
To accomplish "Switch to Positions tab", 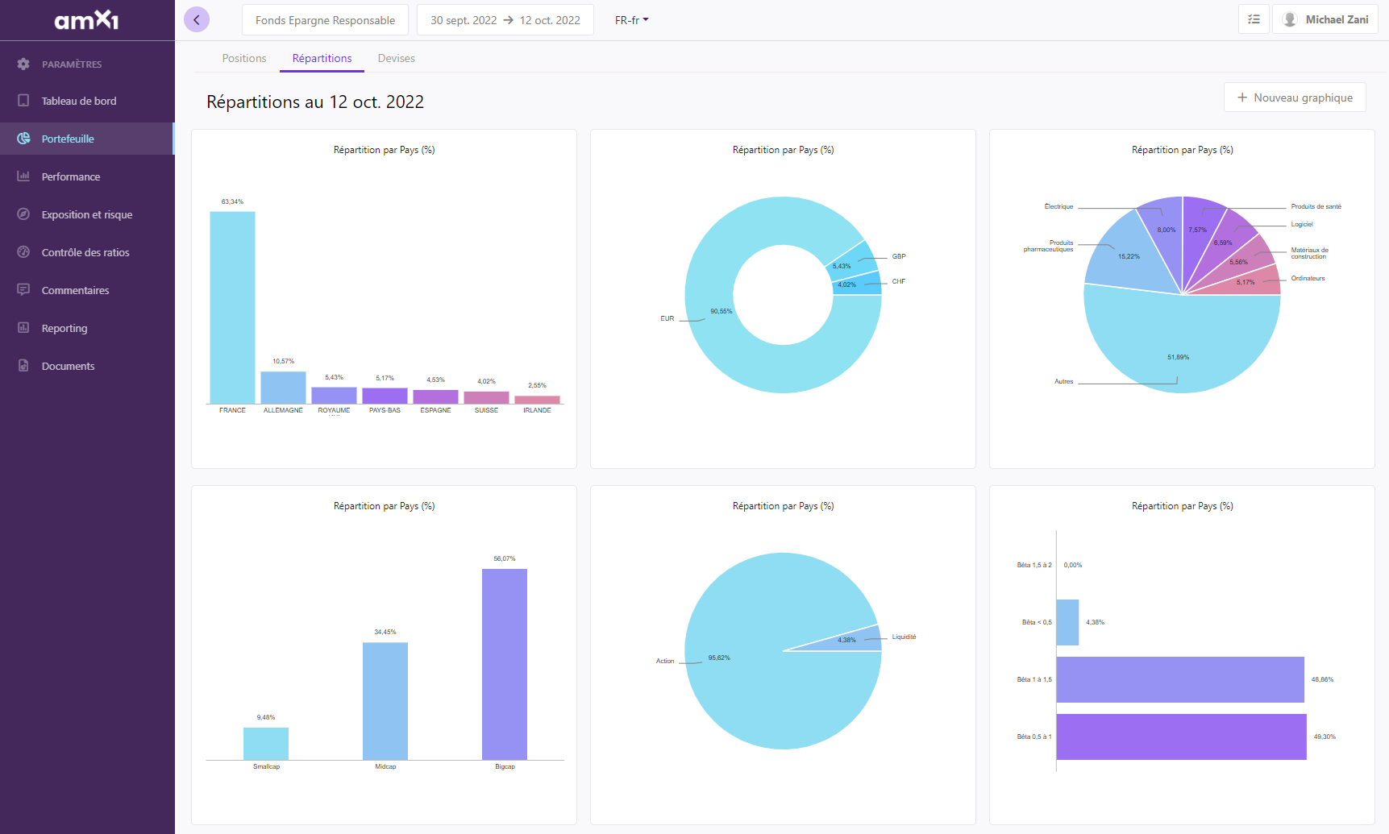I will pyautogui.click(x=244, y=58).
